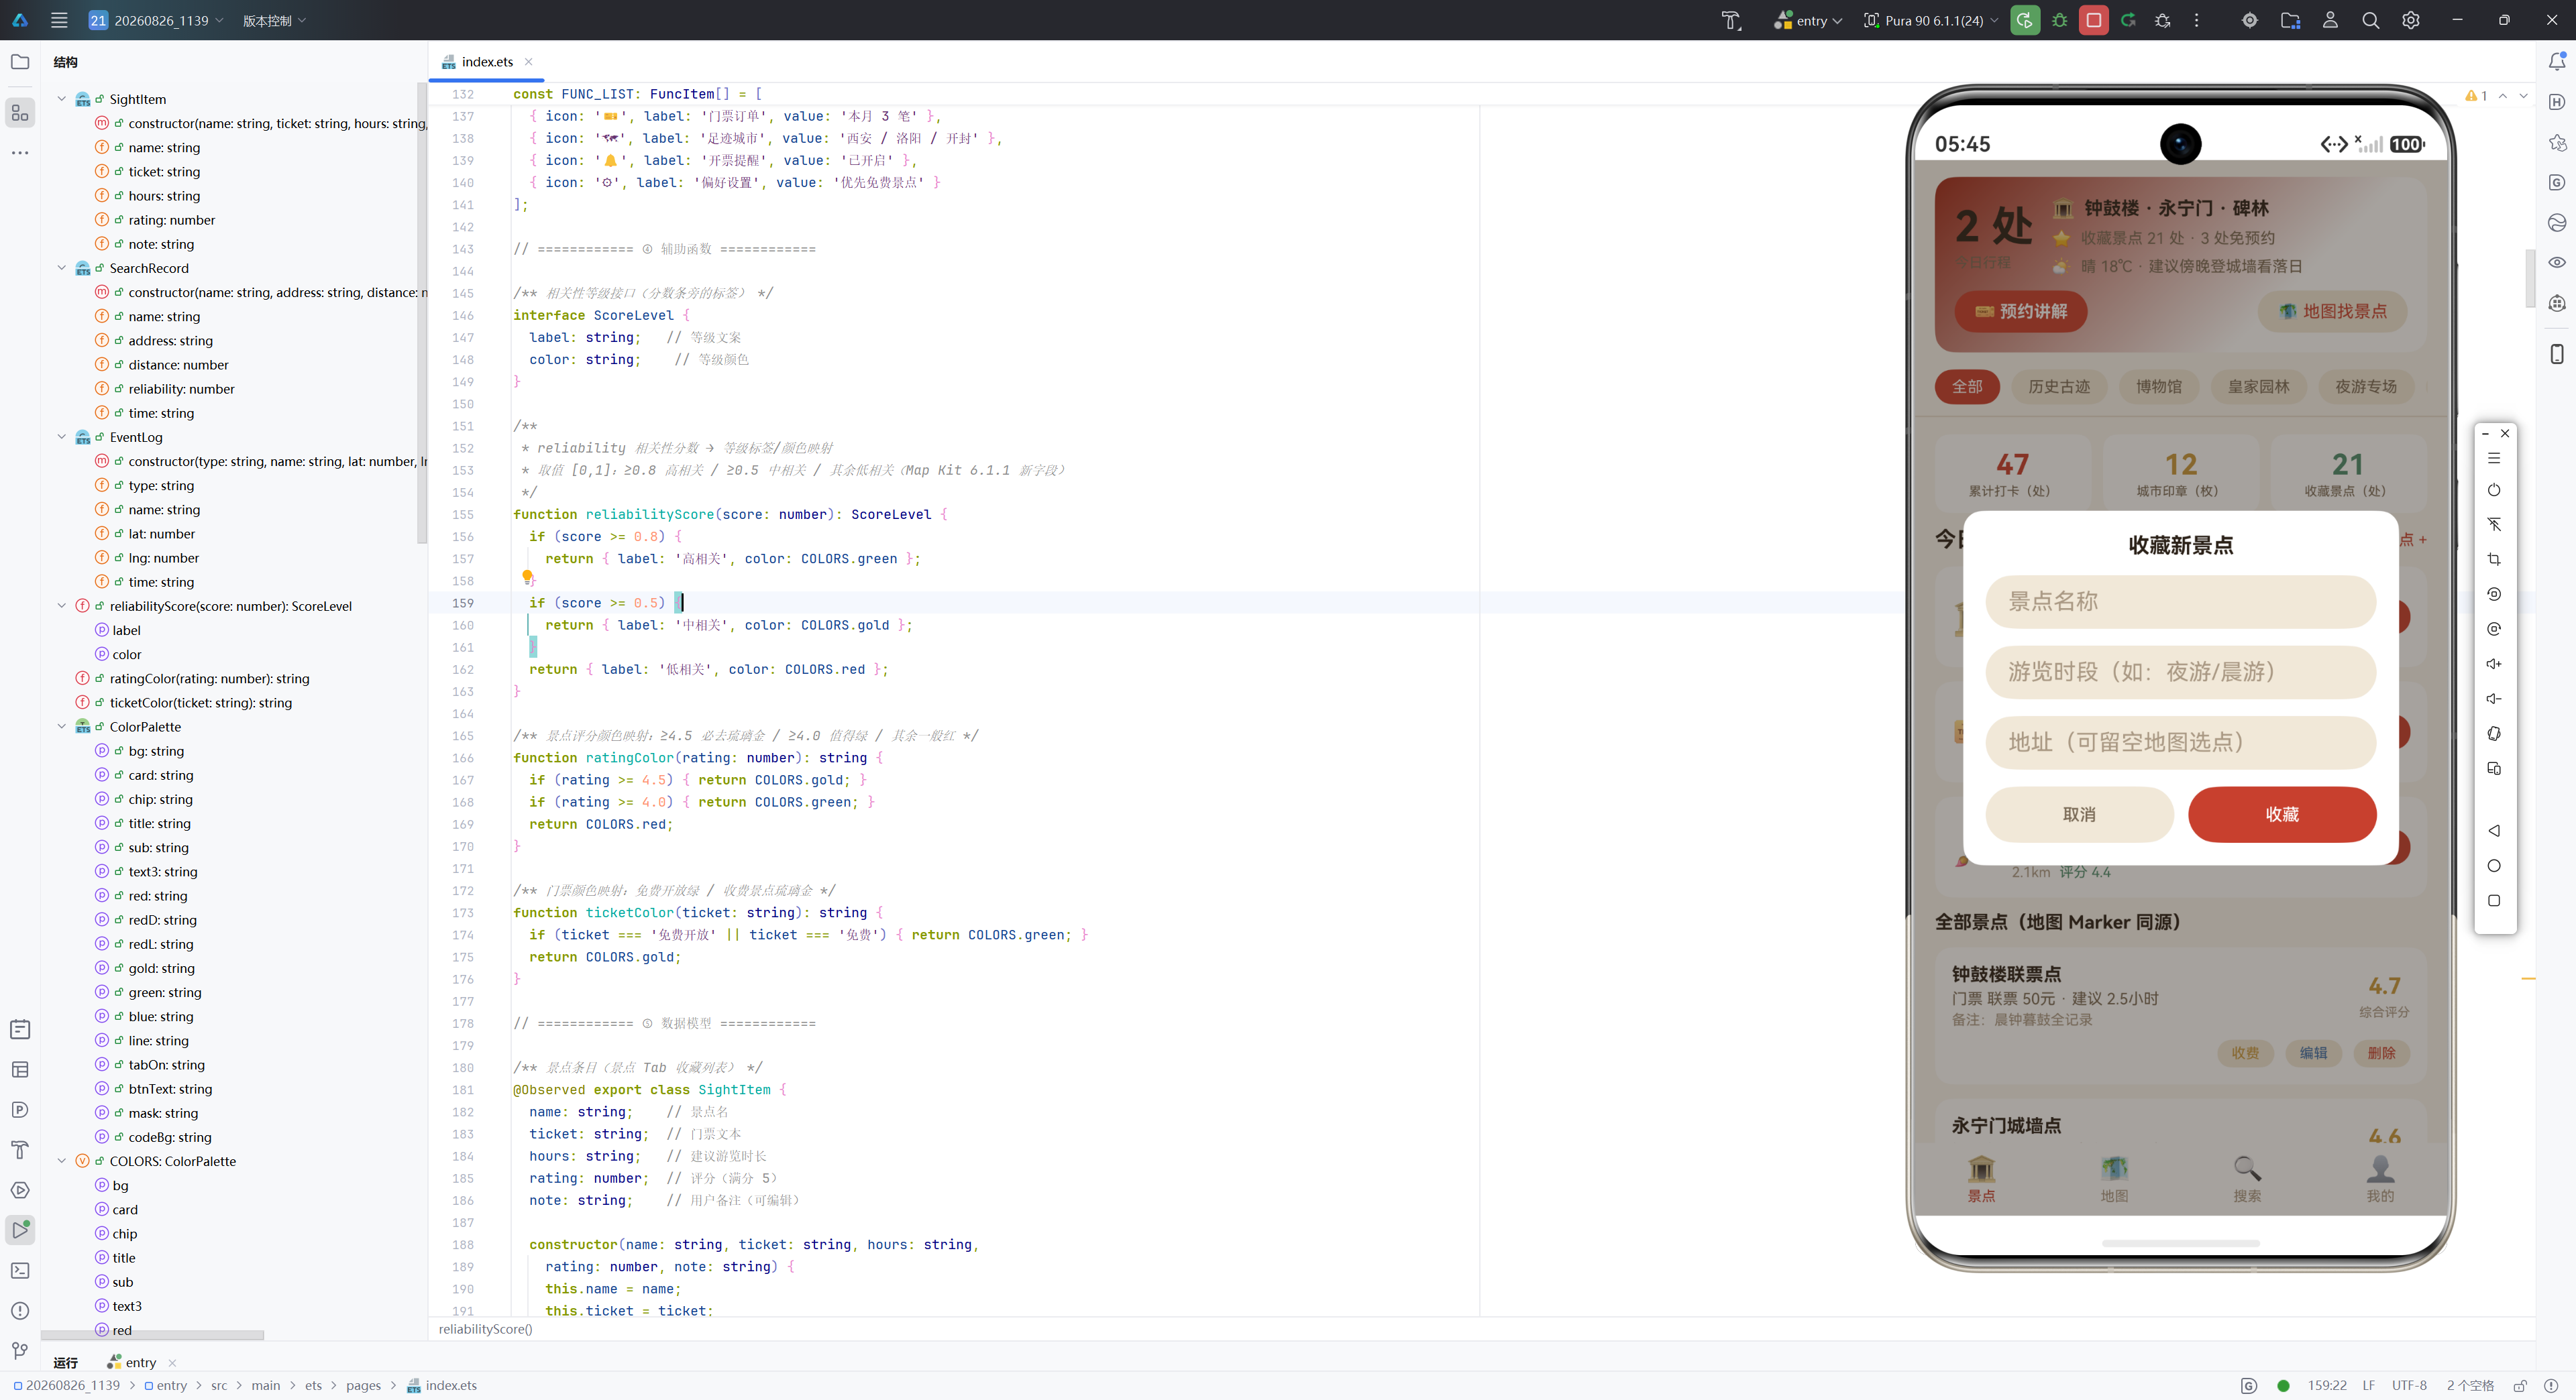2576x1400 pixels.
Task: Click 删除 on 钟鼓楼联票点 card
Action: pyautogui.click(x=2381, y=1053)
